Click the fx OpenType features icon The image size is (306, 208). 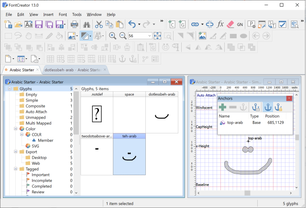220,24
